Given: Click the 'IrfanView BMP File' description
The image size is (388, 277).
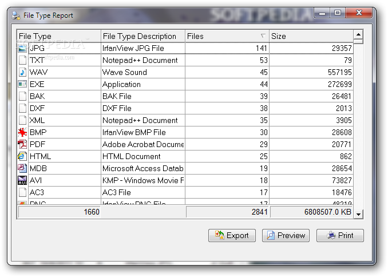Looking at the screenshot, I should point(134,132).
